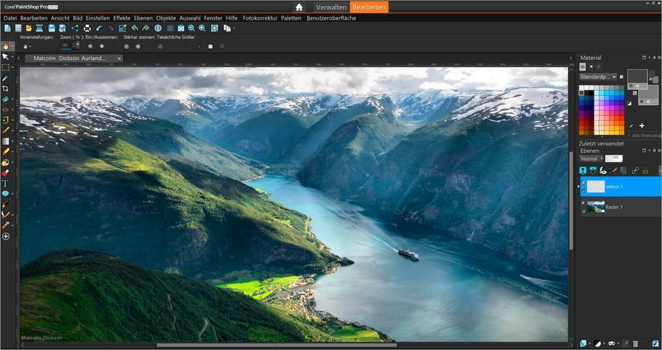Close the Malcolm Dickson document tab
Screen dimensions: 662x350
(119, 59)
